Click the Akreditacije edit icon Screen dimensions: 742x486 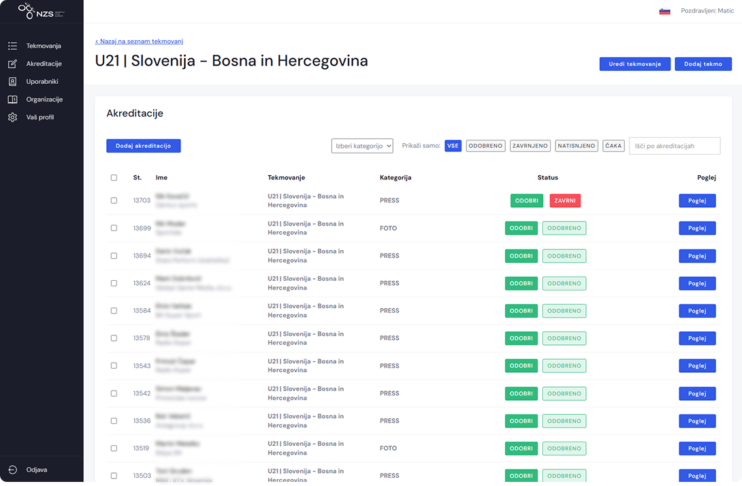tap(12, 63)
